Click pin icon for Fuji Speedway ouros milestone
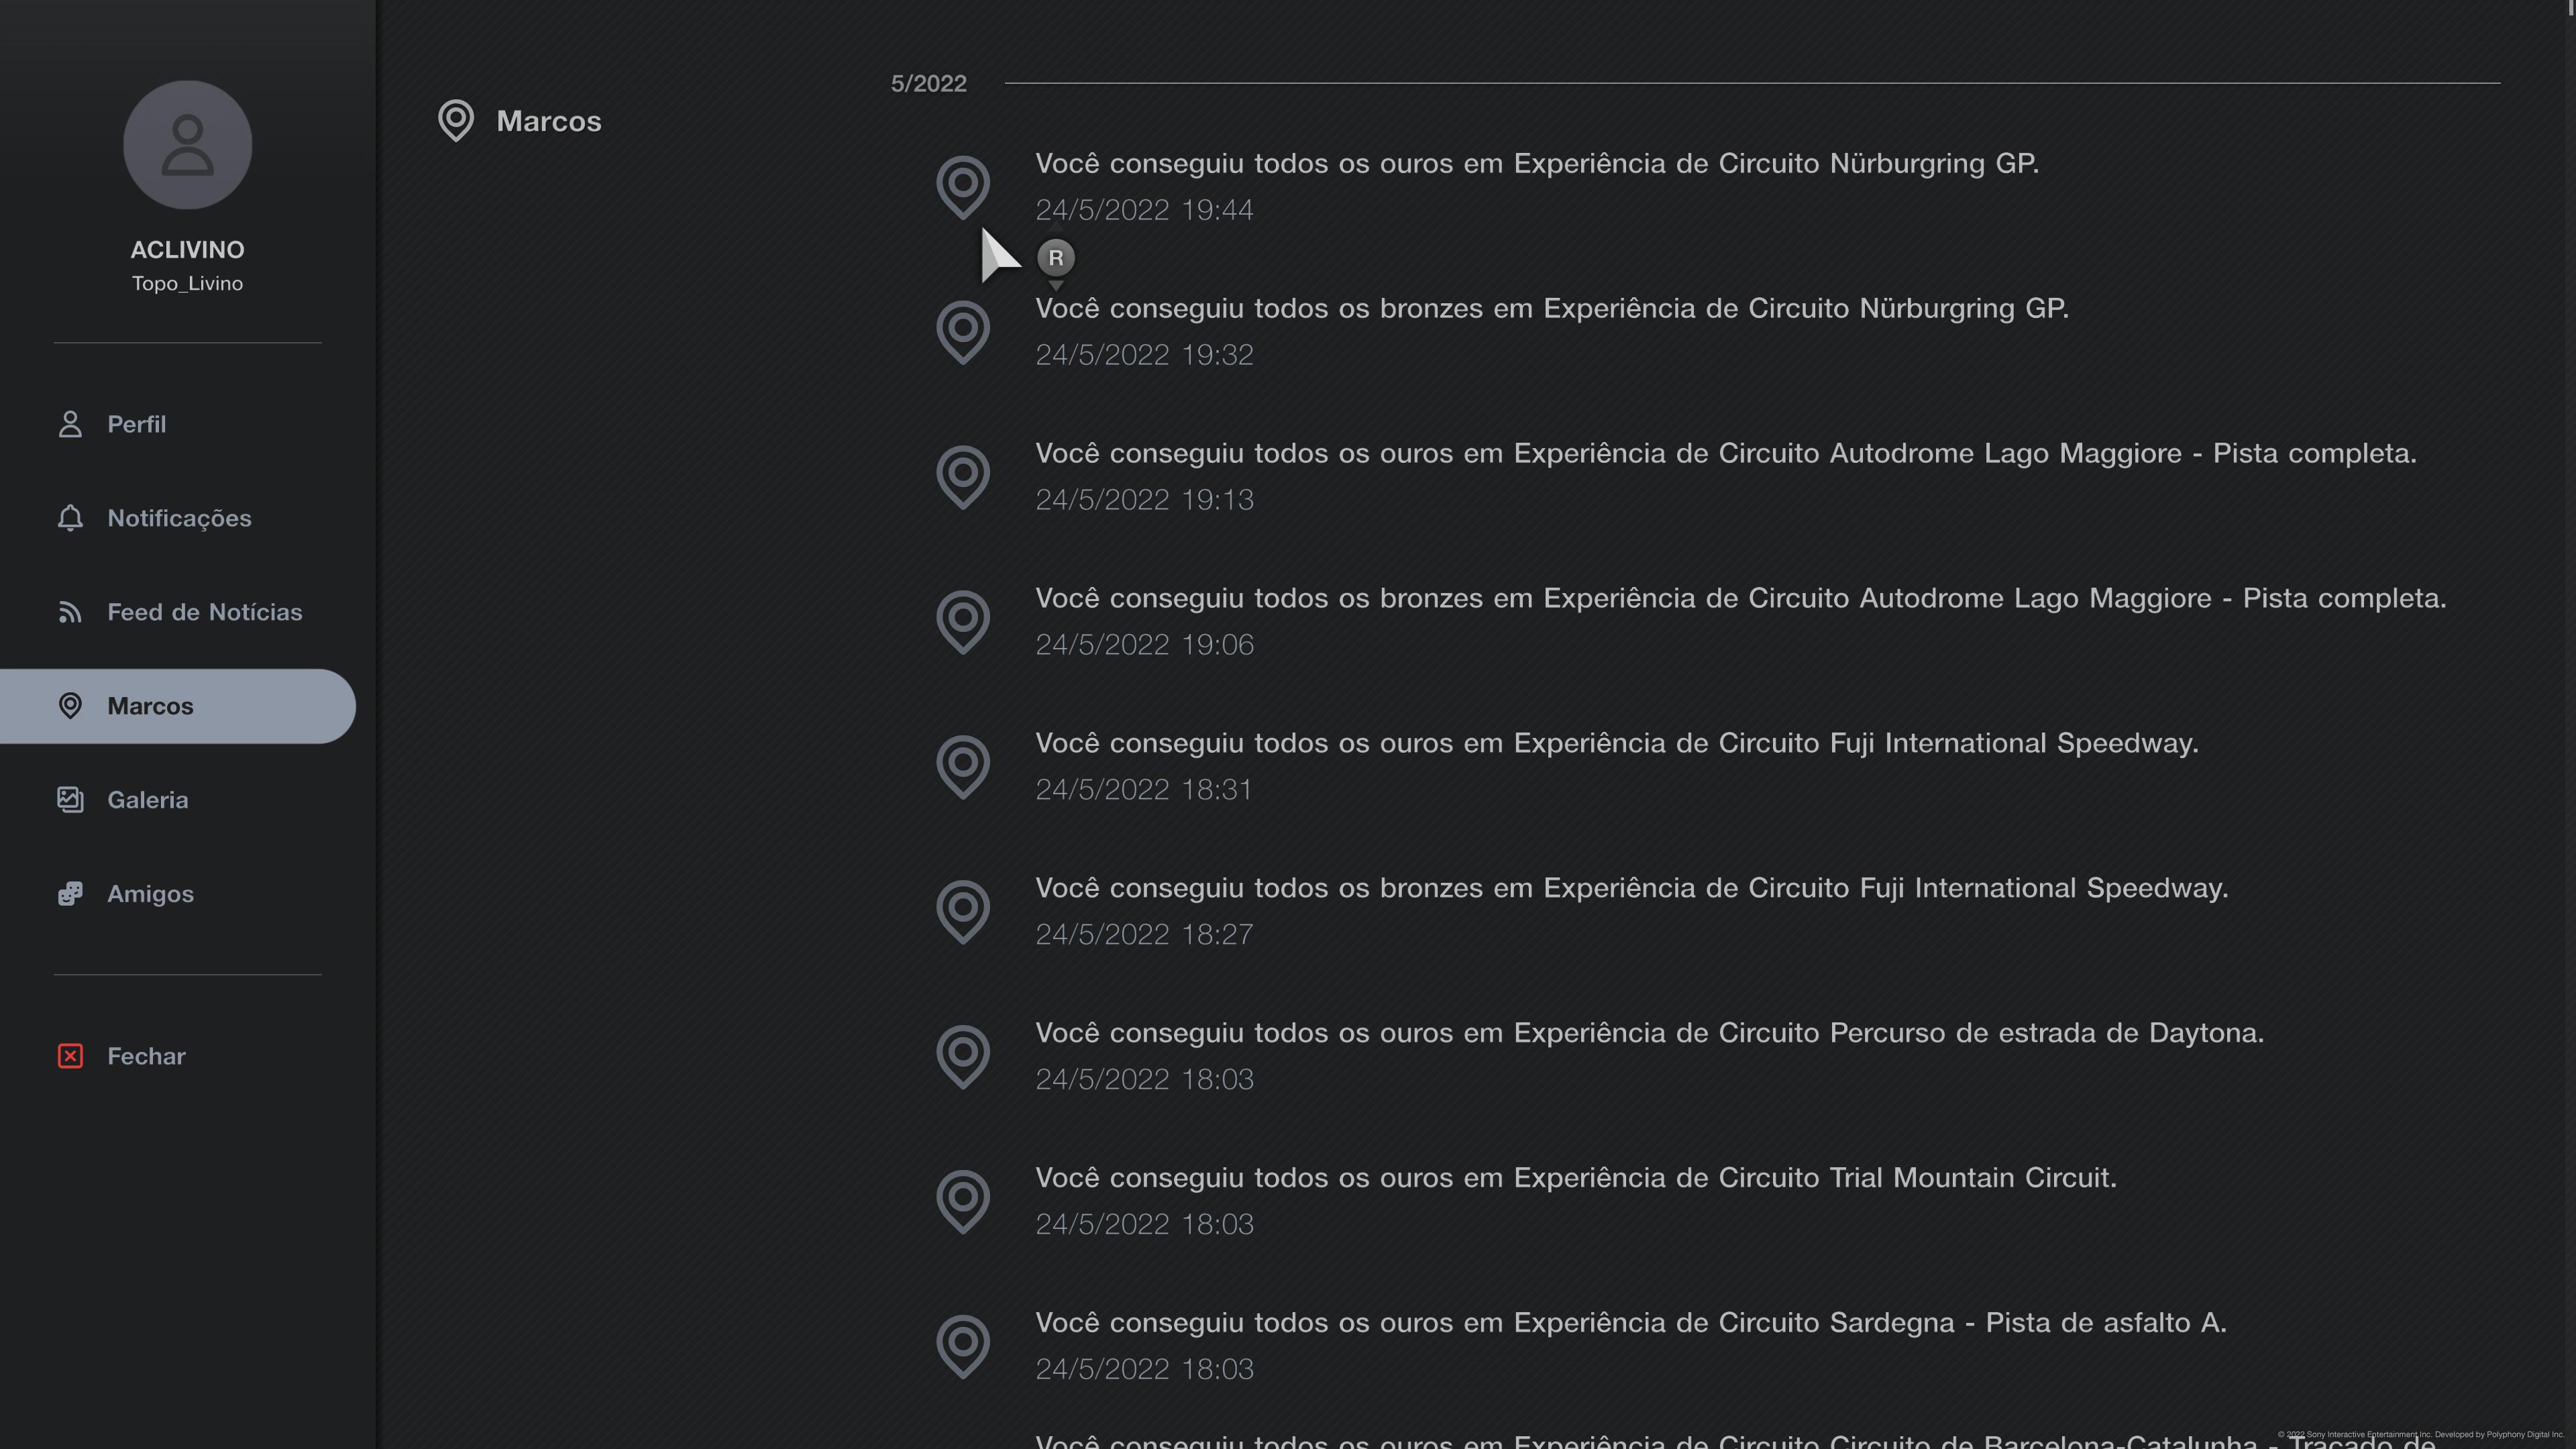This screenshot has height=1449, width=2576. tap(963, 767)
